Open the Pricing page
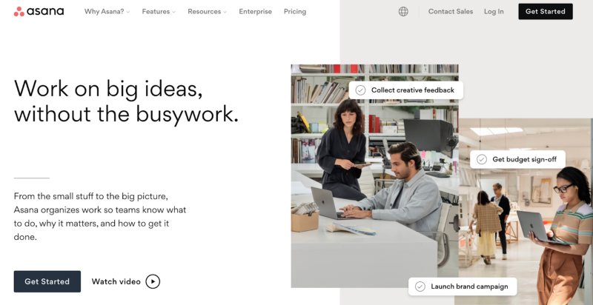 (x=295, y=11)
